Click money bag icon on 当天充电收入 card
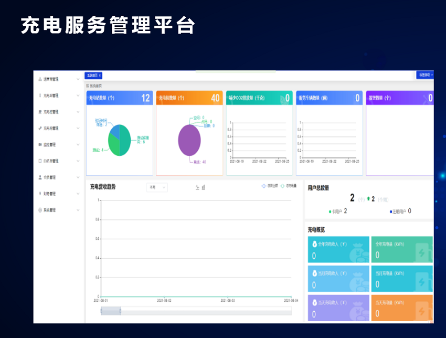446x338 pixels. coord(315,302)
